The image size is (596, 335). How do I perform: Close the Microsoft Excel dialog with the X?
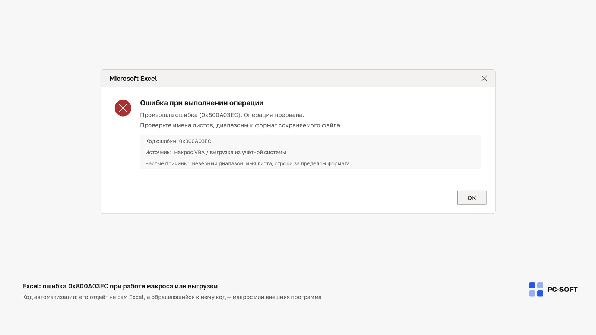point(484,78)
